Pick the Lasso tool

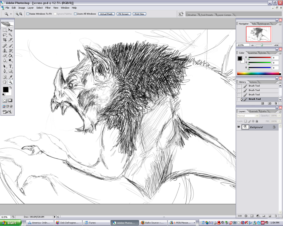point(5,35)
